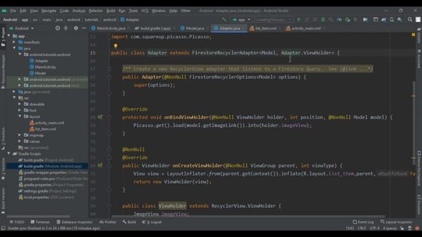Open Build Variants side tab
The width and height of the screenshot is (422, 237).
3,201
